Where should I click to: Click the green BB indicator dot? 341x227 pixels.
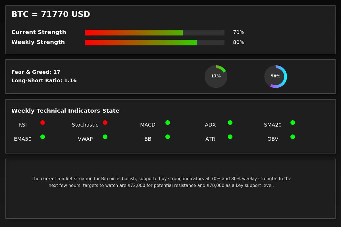(168, 137)
